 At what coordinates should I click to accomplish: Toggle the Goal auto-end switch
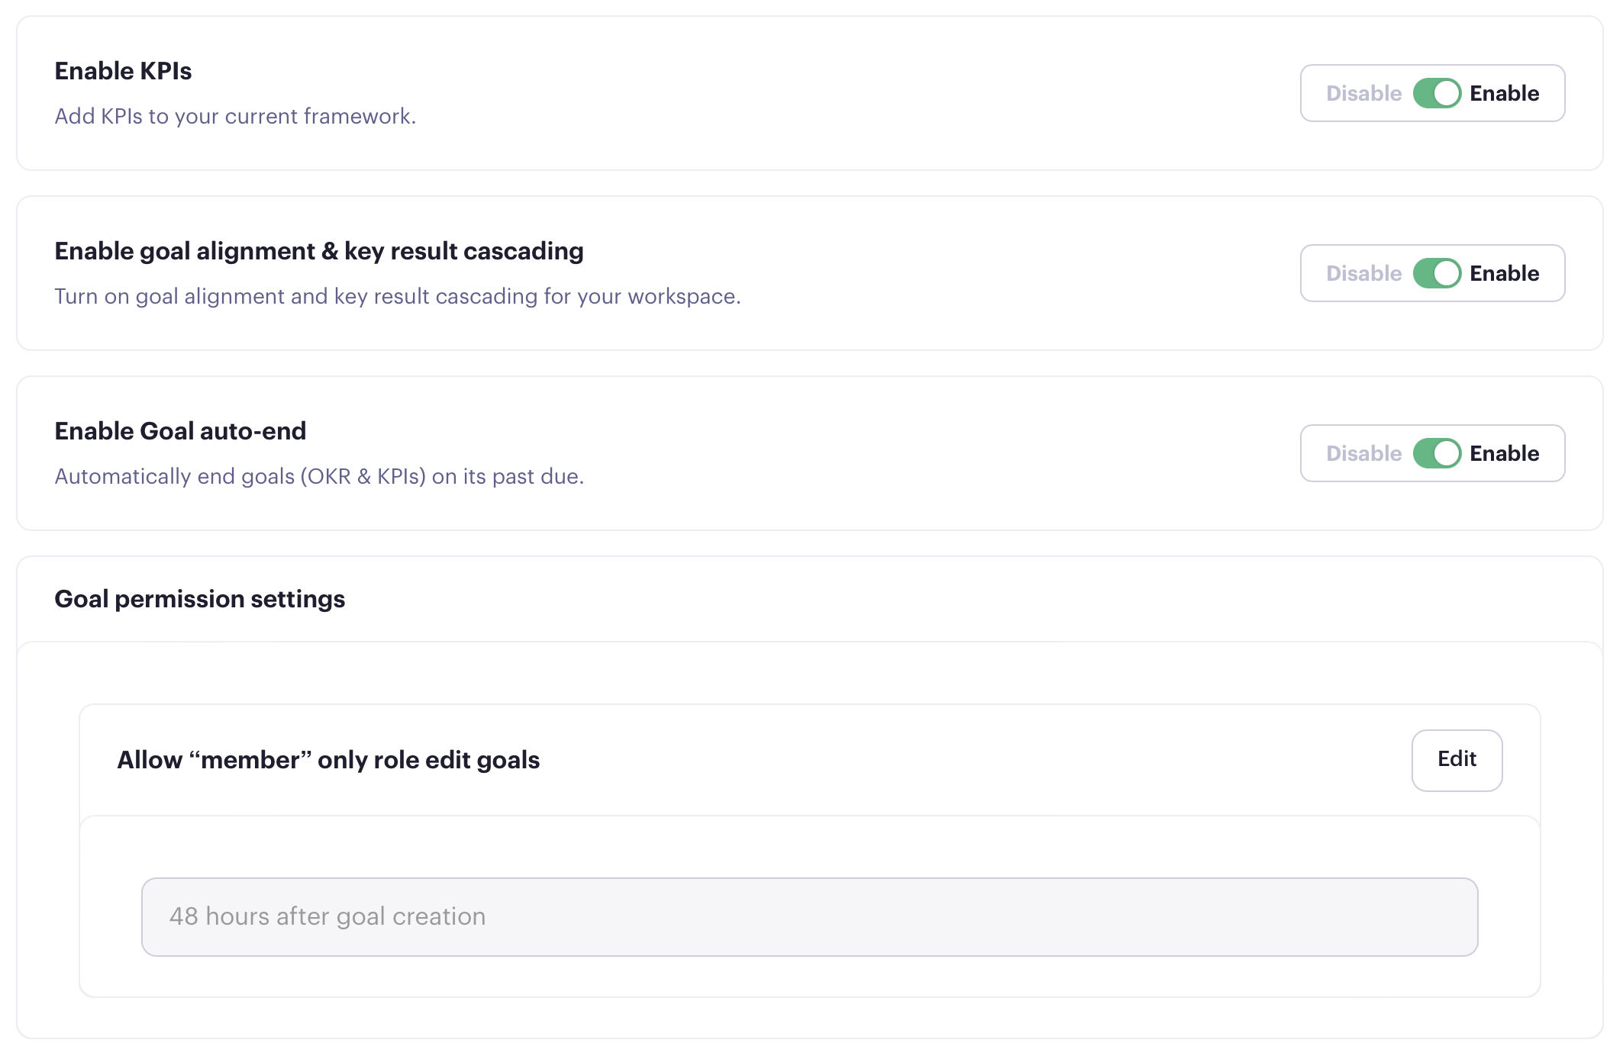[1437, 453]
